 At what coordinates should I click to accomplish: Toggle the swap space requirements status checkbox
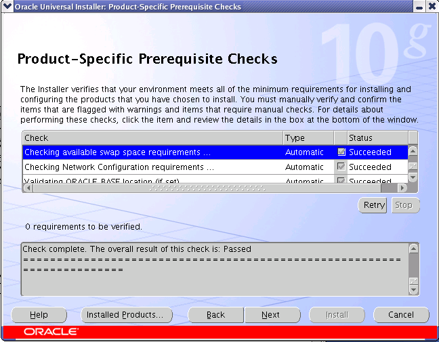coord(341,152)
